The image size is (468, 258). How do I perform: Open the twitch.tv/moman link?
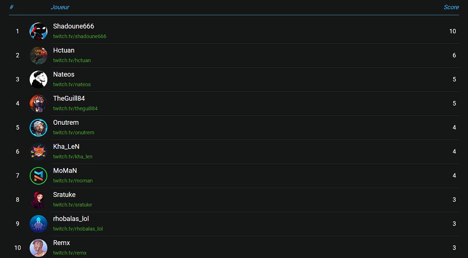point(73,181)
